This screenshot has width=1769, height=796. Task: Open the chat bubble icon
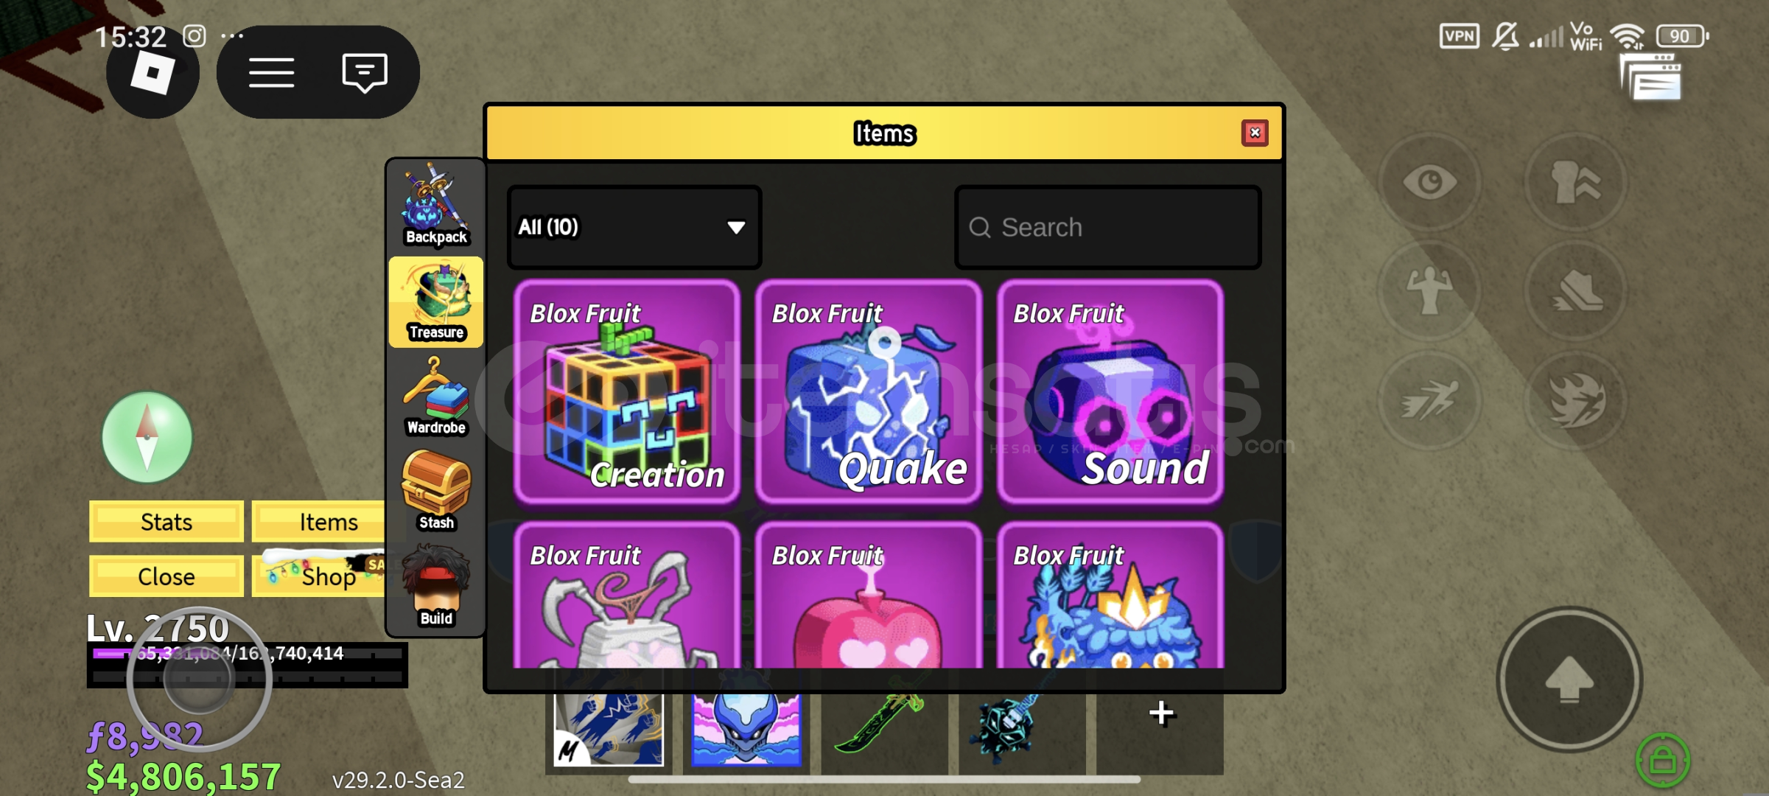click(x=364, y=72)
